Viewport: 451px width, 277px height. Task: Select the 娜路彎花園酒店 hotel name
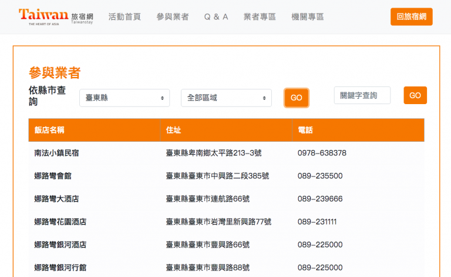[x=60, y=222]
